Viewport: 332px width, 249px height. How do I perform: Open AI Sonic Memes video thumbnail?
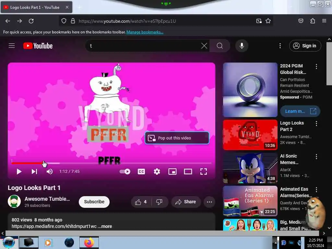(x=250, y=168)
